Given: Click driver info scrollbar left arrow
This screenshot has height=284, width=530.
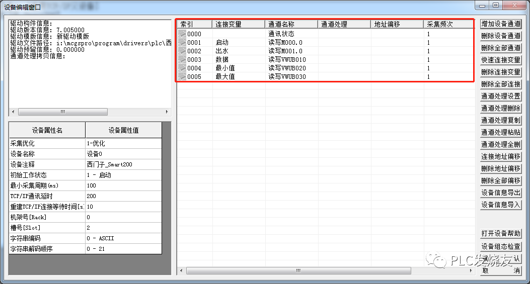Looking at the screenshot, I should coord(13,112).
